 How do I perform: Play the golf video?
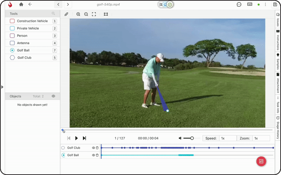77,138
